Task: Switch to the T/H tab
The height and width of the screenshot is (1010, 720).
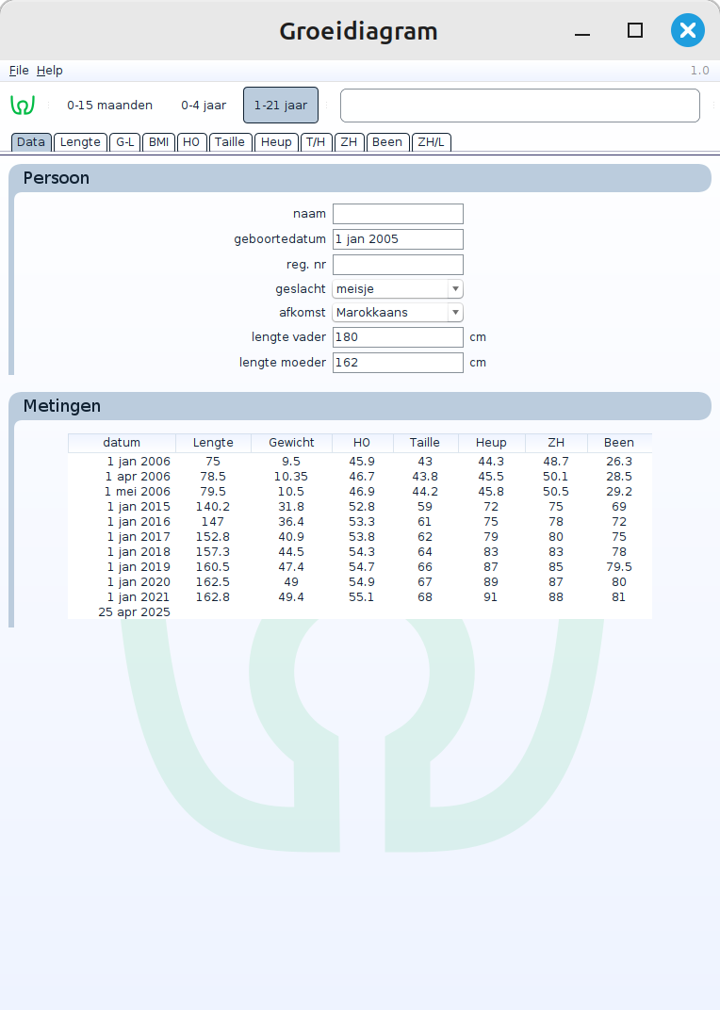Action: [x=316, y=141]
